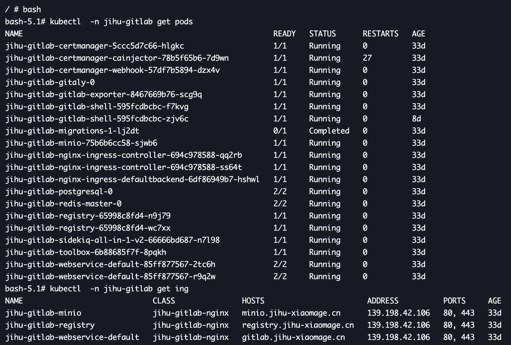
Task: Click the CLASS column header
Action: pos(164,301)
